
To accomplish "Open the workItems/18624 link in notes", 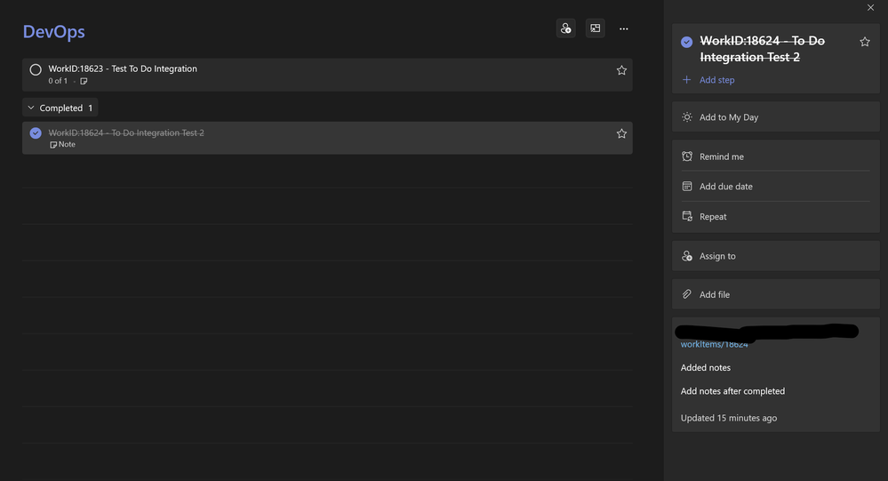I will coord(714,344).
